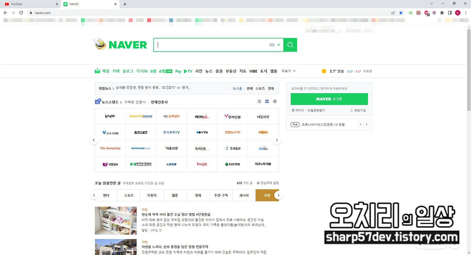471x255 pixels.
Task: Open 한국경제TV press tile
Action: (x=171, y=132)
